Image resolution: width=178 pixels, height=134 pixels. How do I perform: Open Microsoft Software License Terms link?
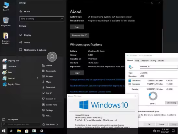(x=91, y=92)
